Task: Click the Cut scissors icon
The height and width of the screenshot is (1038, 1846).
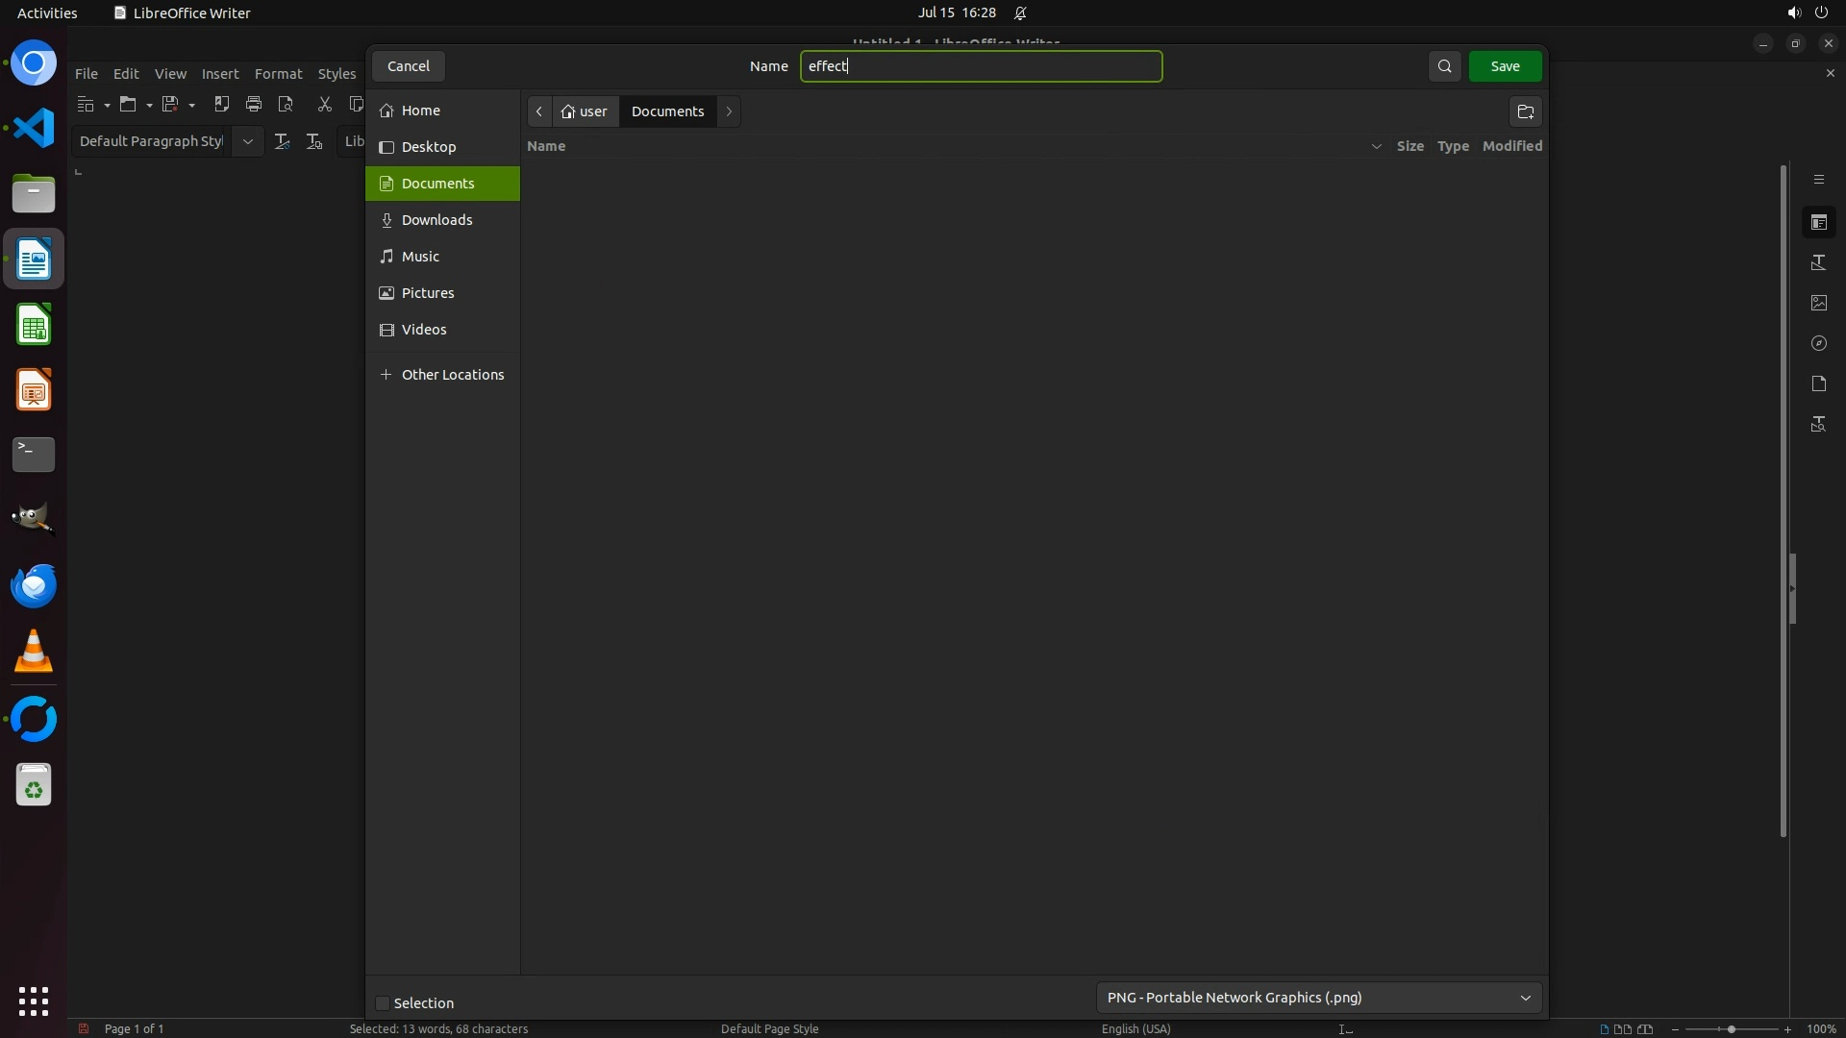Action: (x=324, y=104)
